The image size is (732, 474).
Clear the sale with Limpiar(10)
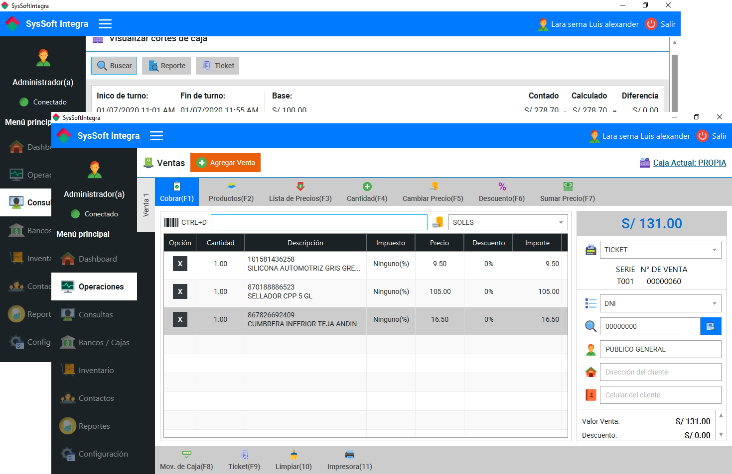pyautogui.click(x=293, y=460)
